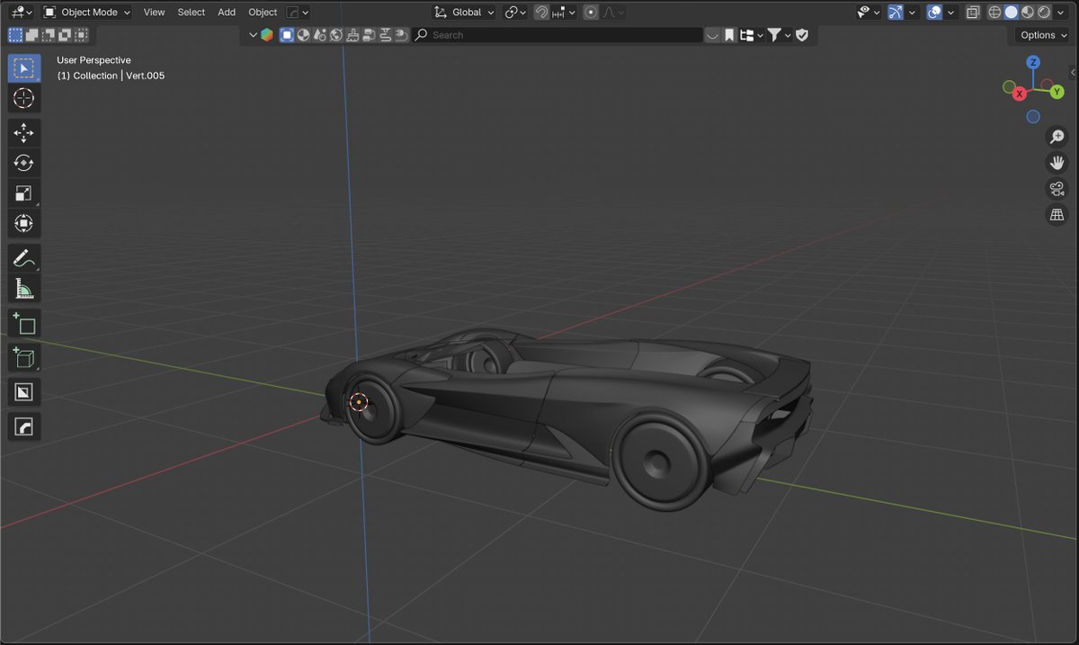The height and width of the screenshot is (645, 1079).
Task: Select the Select Box tool
Action: [x=23, y=68]
